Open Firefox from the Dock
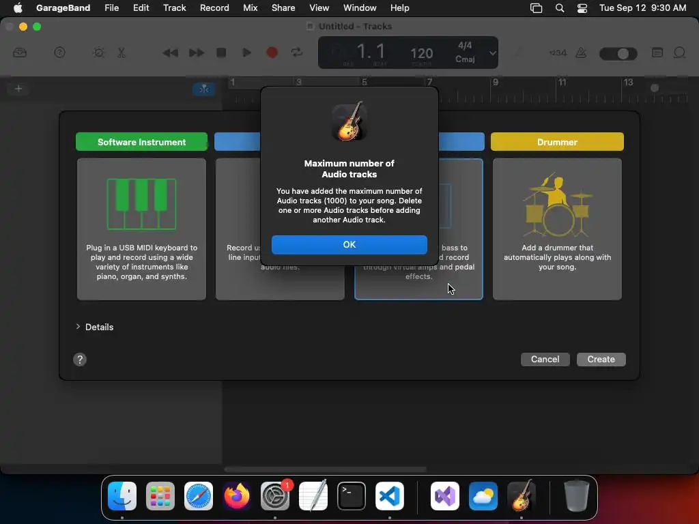 pos(237,495)
